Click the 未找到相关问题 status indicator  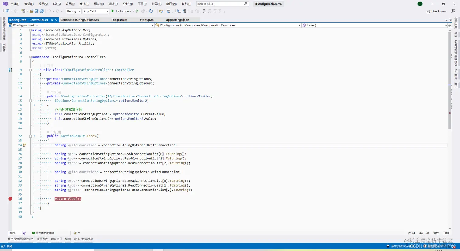[43, 233]
